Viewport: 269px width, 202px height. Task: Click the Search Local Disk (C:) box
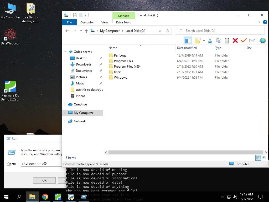point(220,31)
